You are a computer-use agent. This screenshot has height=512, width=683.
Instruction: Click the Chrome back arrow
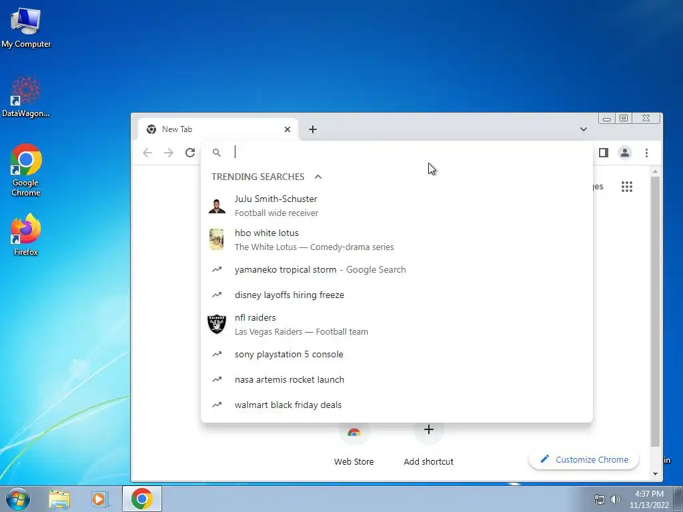click(x=147, y=153)
